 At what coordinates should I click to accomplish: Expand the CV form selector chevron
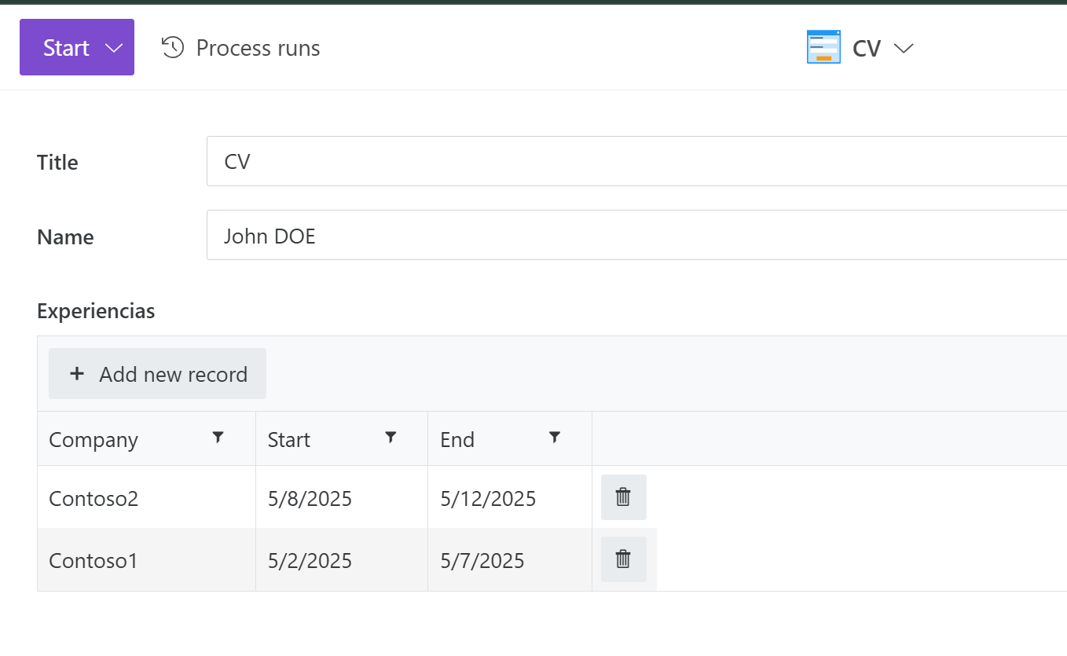tap(904, 49)
